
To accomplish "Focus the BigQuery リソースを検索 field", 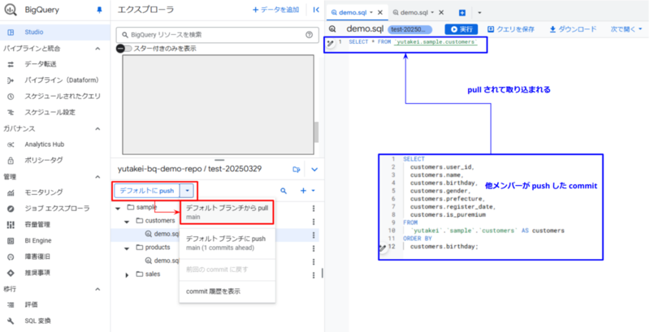I will 216,35.
